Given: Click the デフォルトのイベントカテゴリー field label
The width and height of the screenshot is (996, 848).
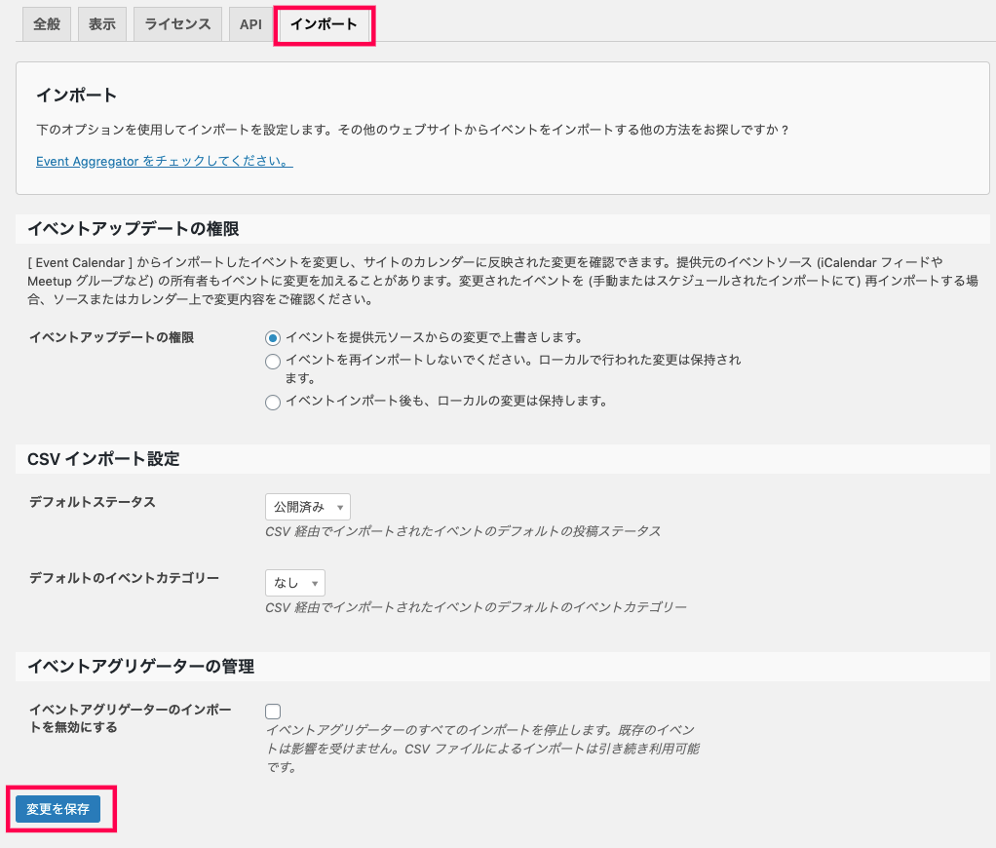Looking at the screenshot, I should pos(124,578).
